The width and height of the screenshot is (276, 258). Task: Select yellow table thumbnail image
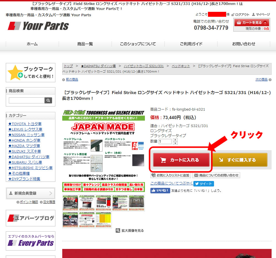click(x=104, y=220)
